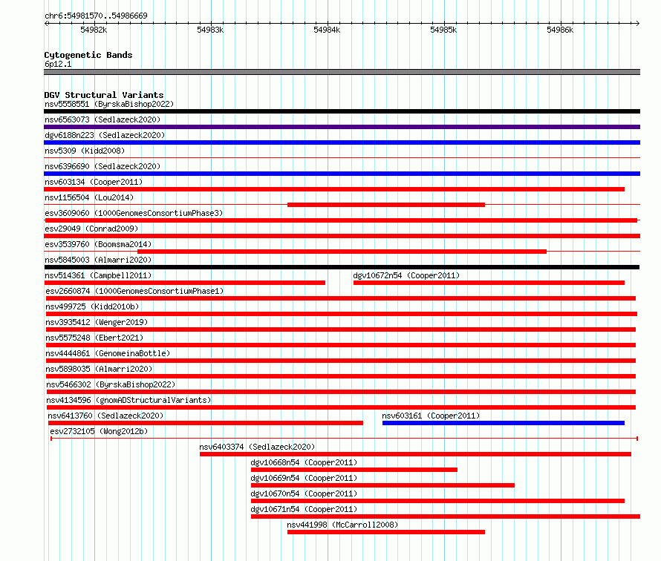The image size is (661, 561).
Task: Click nsv3935412 (Wenger2019) label
Action: point(97,322)
